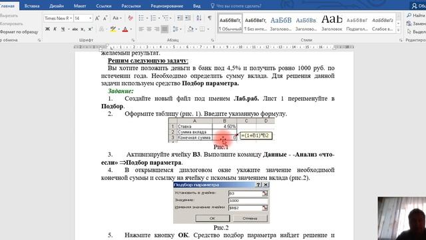426x240 pixels.
Task: Open the Times New Roman font list
Action: pyautogui.click(x=71, y=18)
